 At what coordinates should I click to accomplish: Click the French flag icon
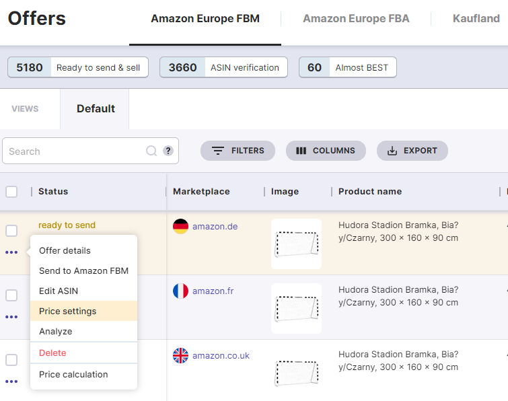(180, 291)
